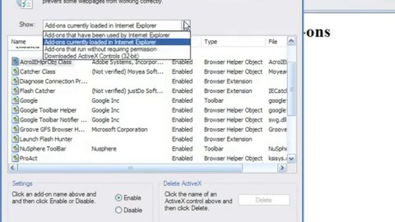
Task: Click the Catcher Class add-on icon
Action: 15,72
